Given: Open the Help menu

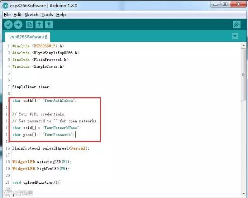Looking at the screenshot, I should [61, 15].
